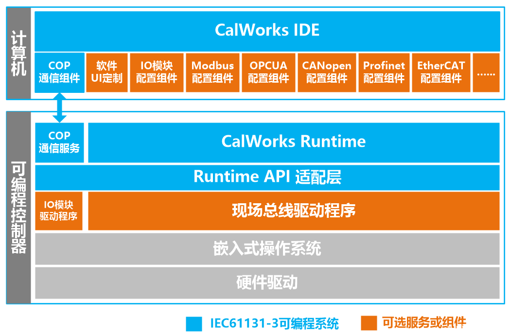Click the ellipsis more-components block
Screen dimensions: 511x335
click(486, 72)
